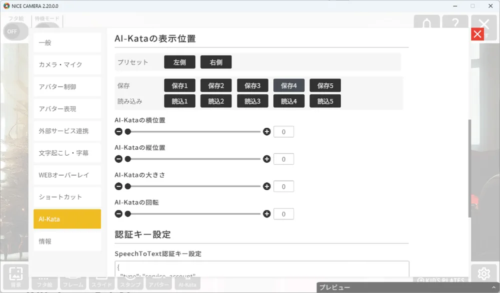Increase AI-Kataの縦位置 with plus icon
Image resolution: width=500 pixels, height=293 pixels.
267,159
